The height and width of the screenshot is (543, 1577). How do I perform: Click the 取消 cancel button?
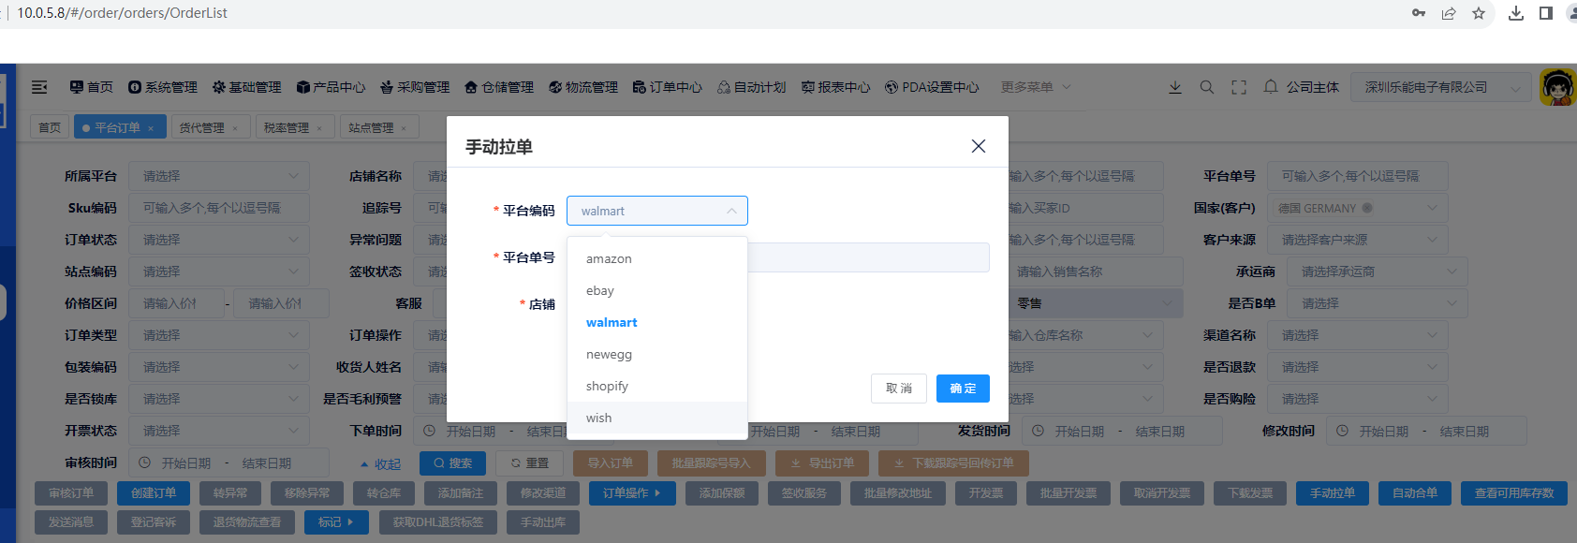point(899,389)
